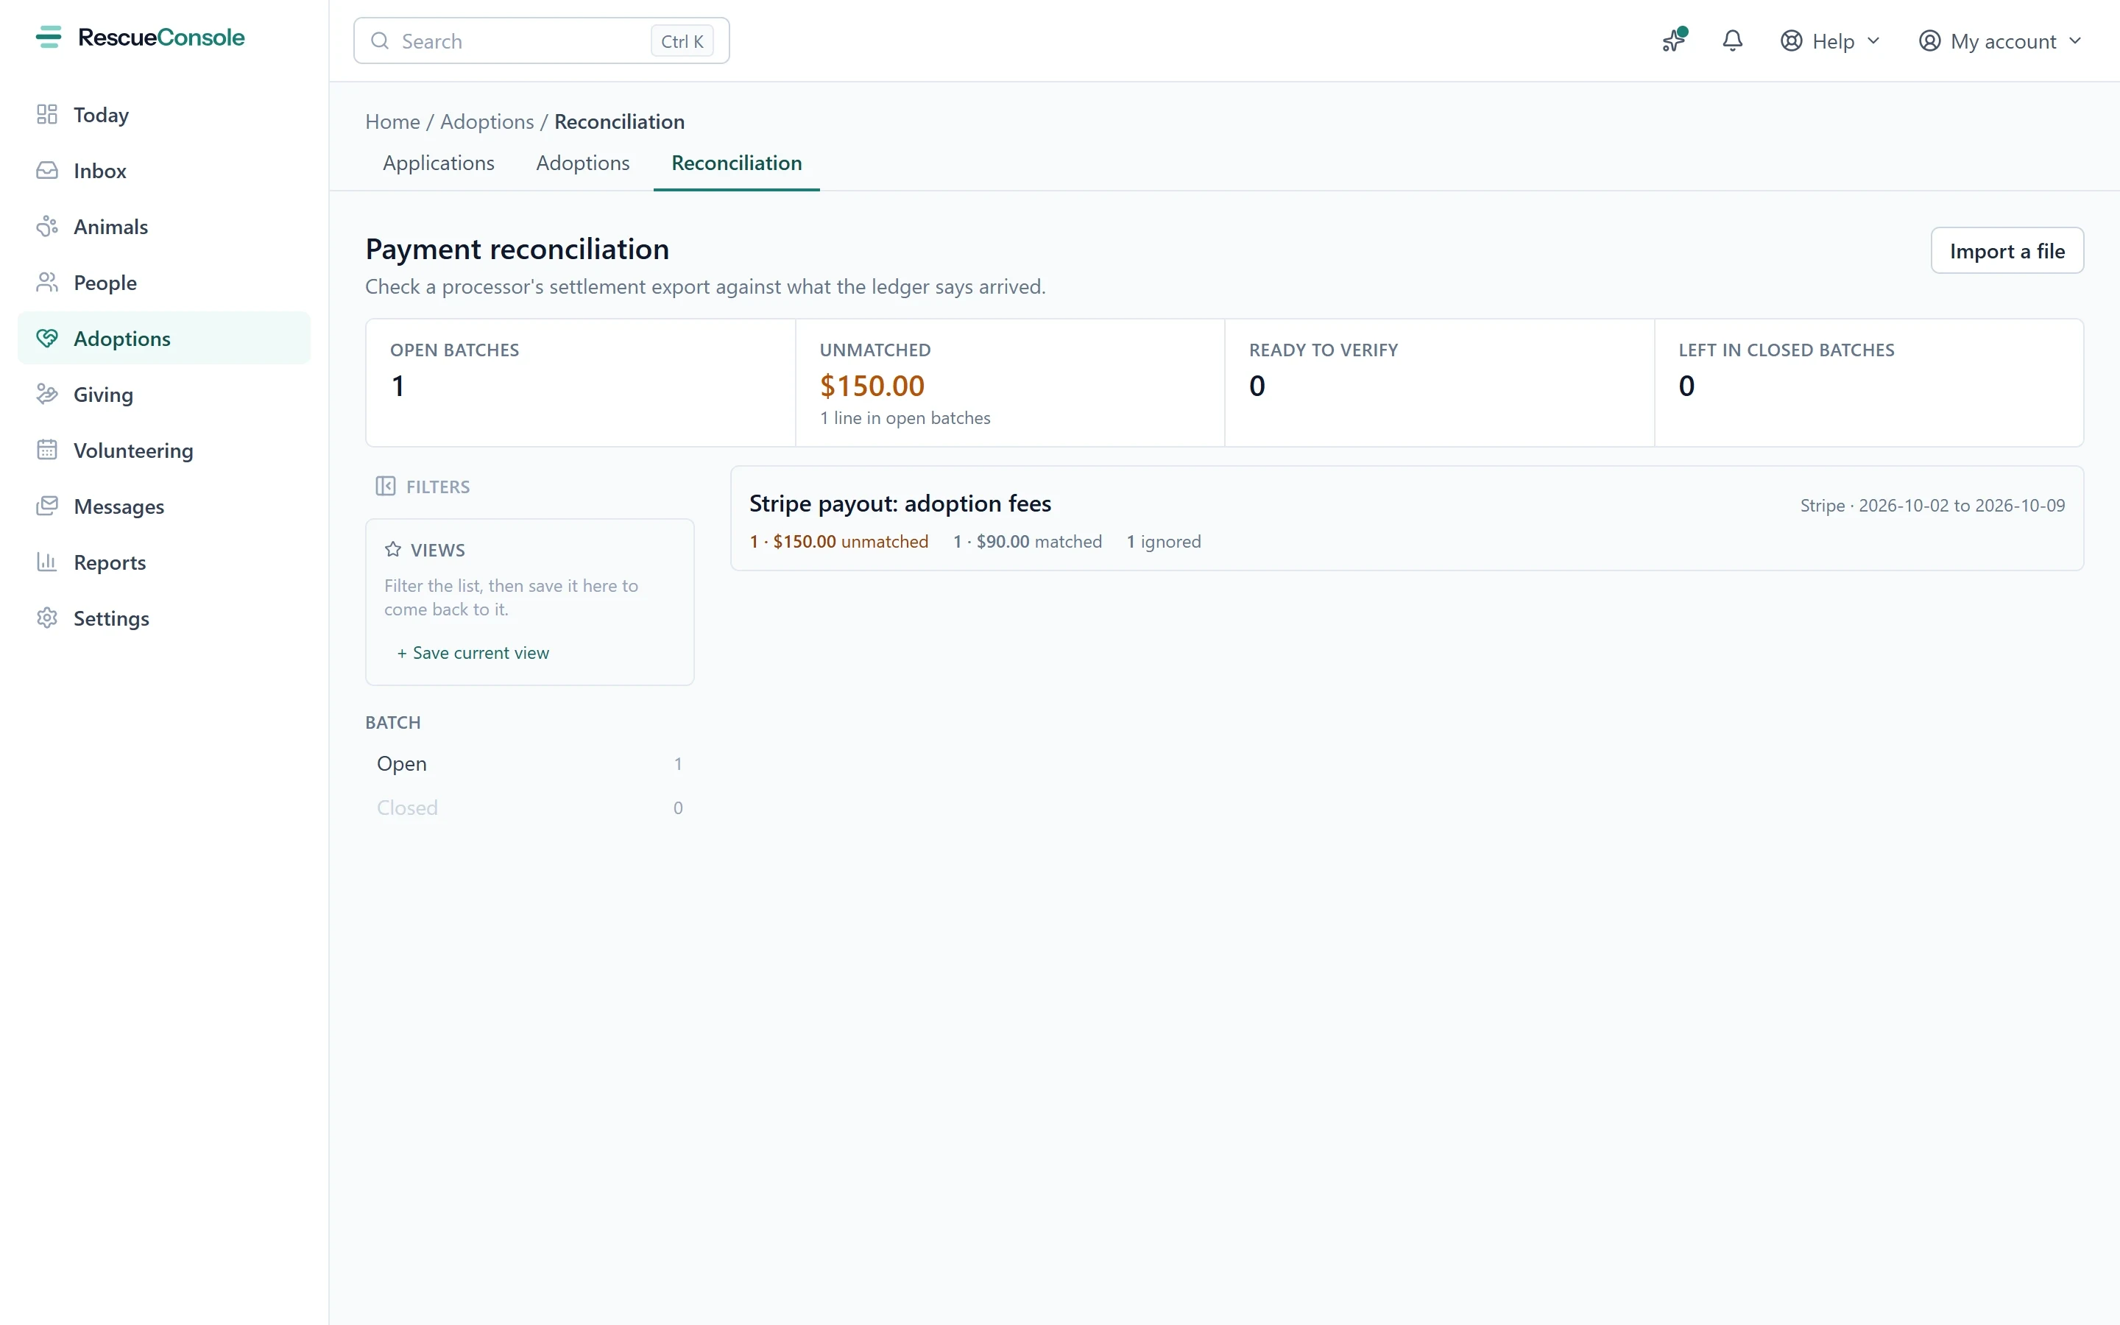Go to Inbox in the sidebar
This screenshot has width=2120, height=1325.
164,171
